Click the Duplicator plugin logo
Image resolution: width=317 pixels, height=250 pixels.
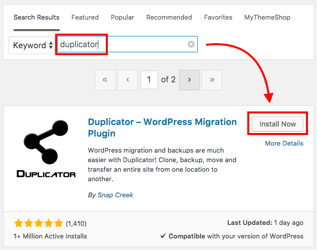pyautogui.click(x=46, y=149)
